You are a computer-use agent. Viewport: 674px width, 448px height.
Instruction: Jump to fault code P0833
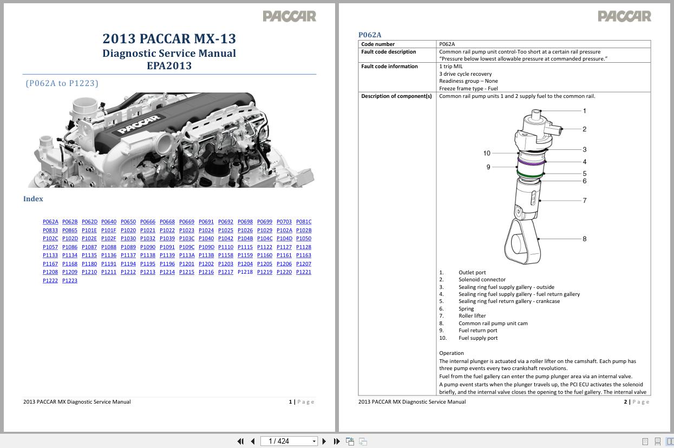[50, 230]
